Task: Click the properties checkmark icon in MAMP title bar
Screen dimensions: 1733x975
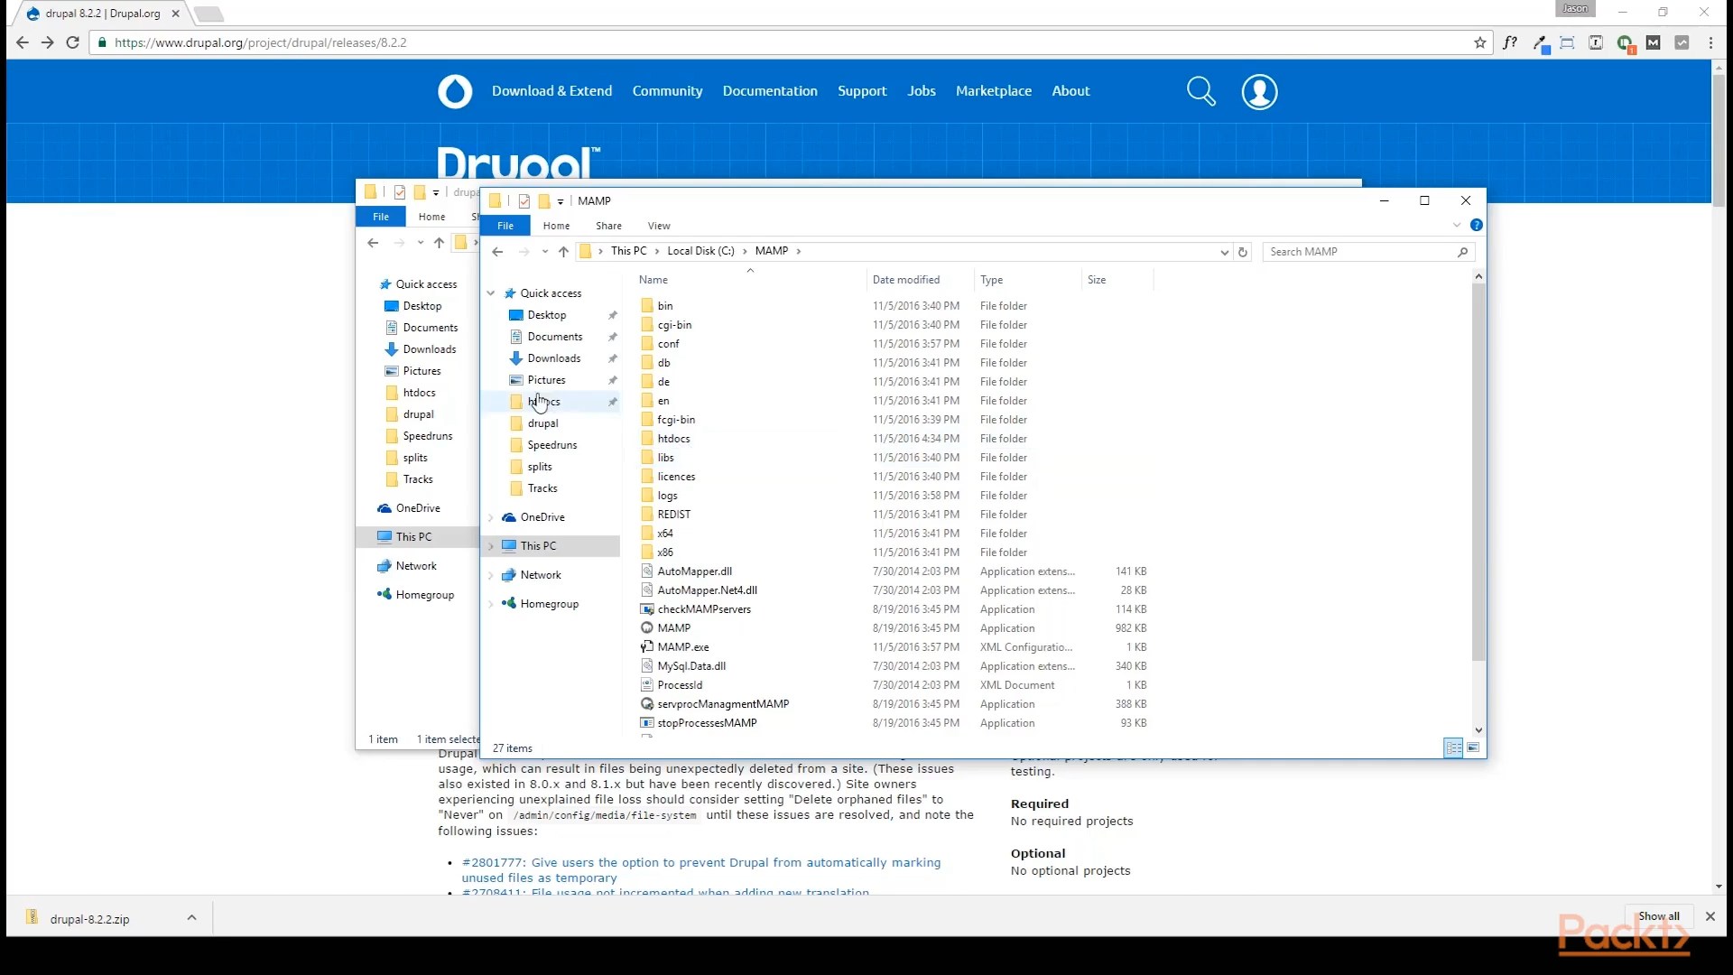Action: (524, 200)
